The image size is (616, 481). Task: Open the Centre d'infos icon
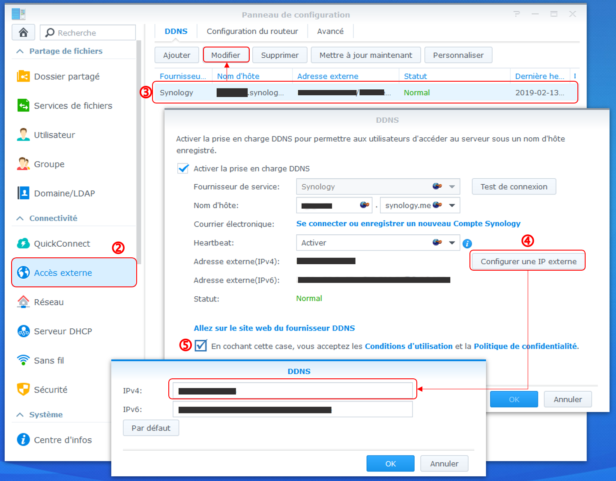23,440
